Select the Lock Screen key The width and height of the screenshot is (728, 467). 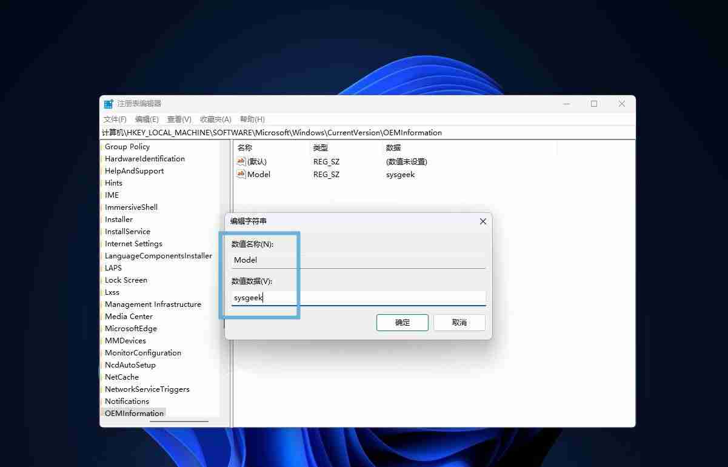pos(125,280)
